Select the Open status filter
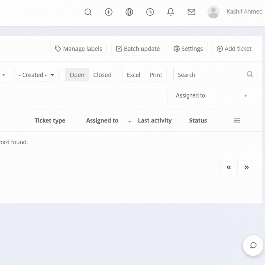Viewport: 265px width, 265px height. [x=77, y=75]
